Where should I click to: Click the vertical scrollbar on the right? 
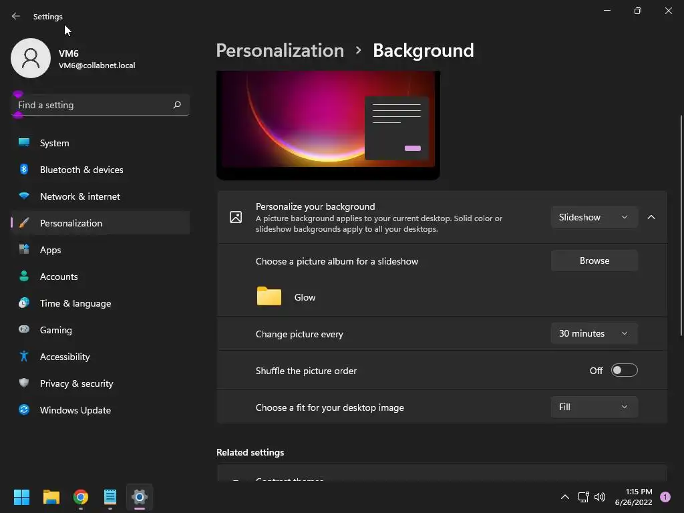(681, 225)
